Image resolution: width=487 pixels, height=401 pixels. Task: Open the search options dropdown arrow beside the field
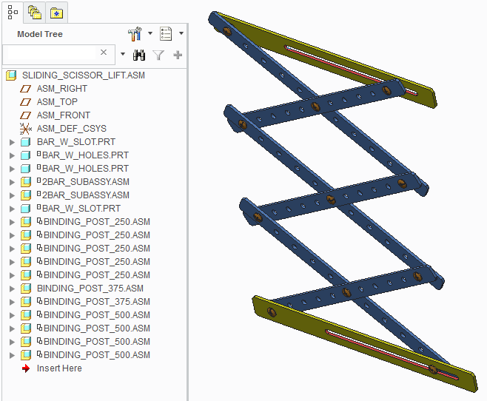(123, 54)
